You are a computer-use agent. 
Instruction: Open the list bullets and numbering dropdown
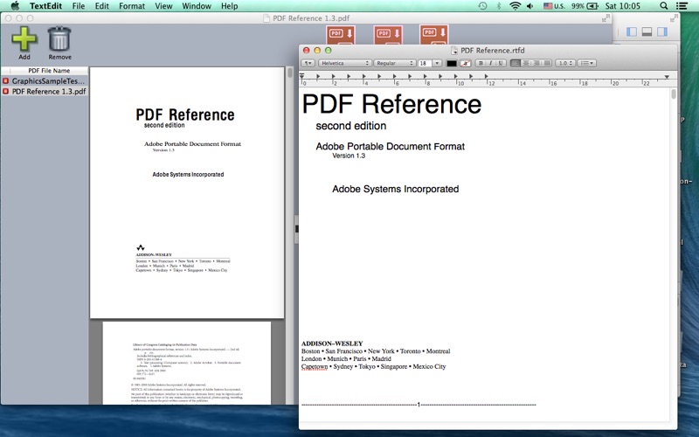(586, 63)
